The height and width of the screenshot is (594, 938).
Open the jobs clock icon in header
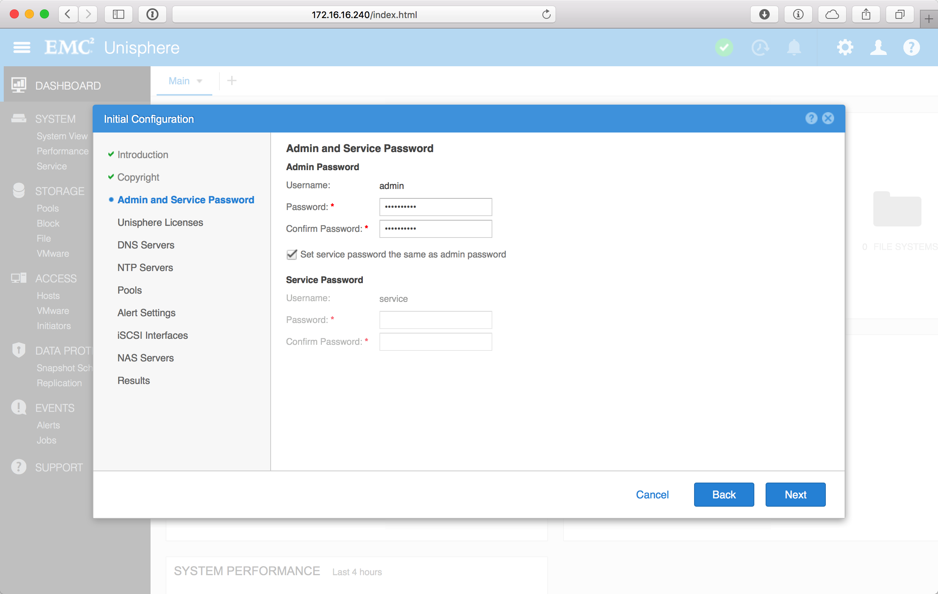[760, 47]
